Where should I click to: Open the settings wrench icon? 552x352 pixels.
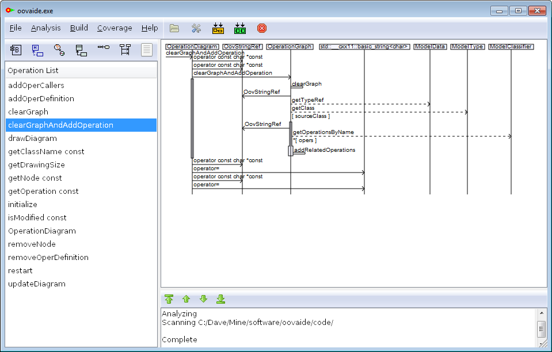click(196, 28)
